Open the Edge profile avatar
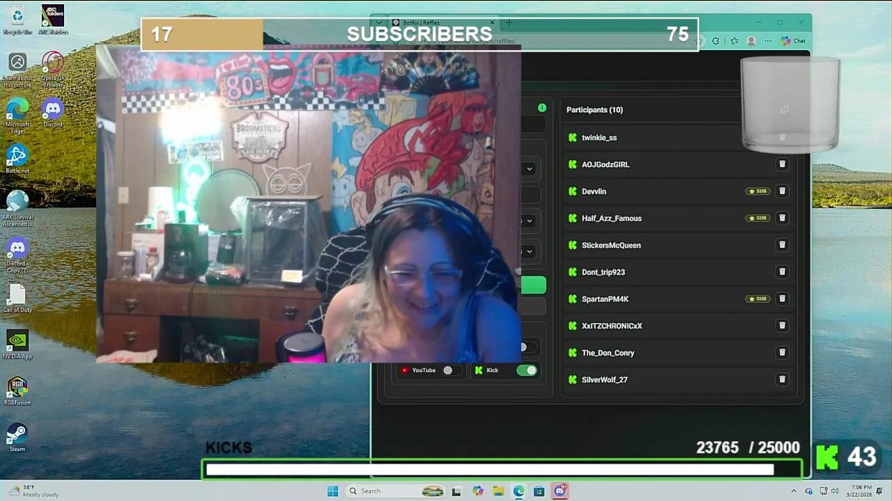Viewport: 892px width, 501px height. 751,41
